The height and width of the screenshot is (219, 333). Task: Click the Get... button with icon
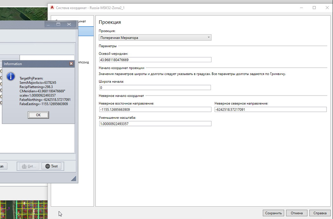pyautogui.click(x=28, y=166)
